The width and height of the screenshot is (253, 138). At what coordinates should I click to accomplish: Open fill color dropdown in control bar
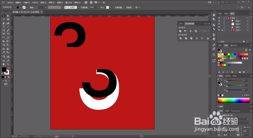(20, 7)
